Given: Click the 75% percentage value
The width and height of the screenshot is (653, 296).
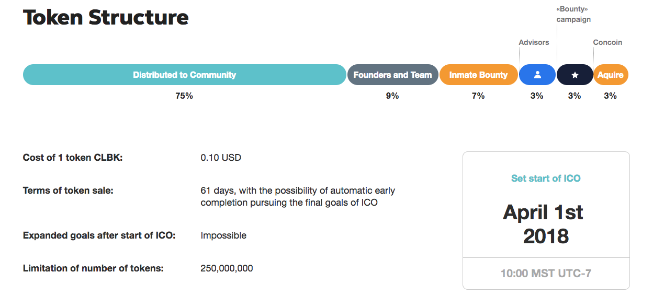Looking at the screenshot, I should (184, 96).
